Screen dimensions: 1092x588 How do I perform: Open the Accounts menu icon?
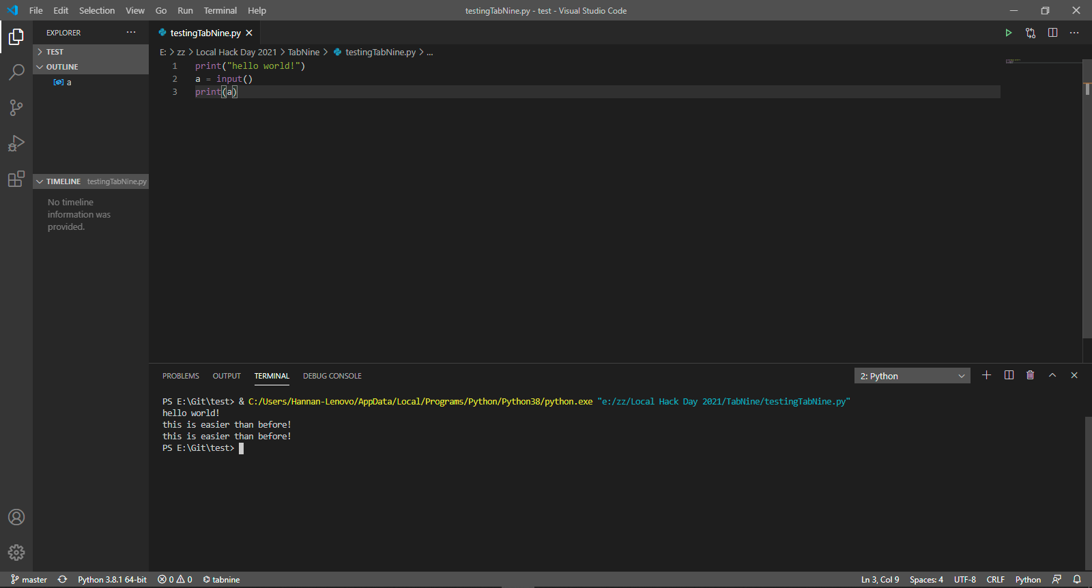(16, 517)
